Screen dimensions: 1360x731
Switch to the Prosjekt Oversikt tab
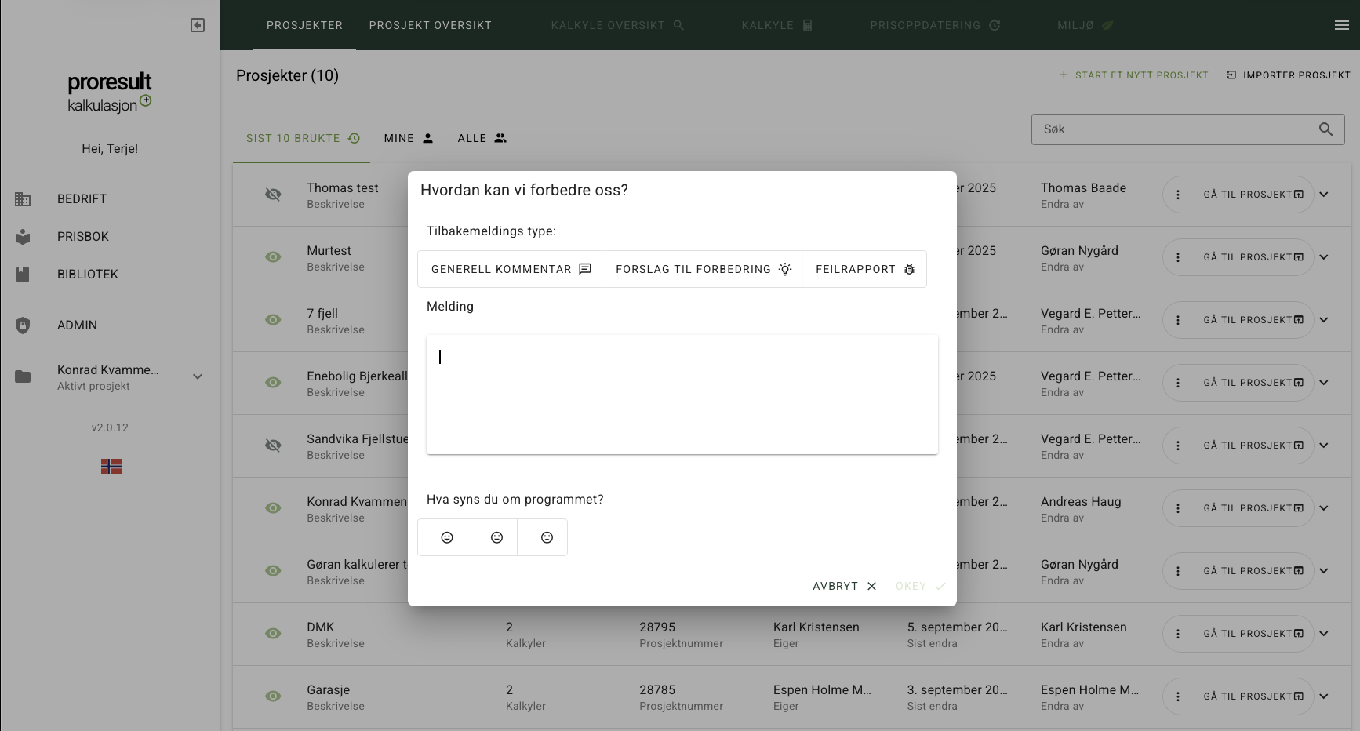tap(430, 25)
